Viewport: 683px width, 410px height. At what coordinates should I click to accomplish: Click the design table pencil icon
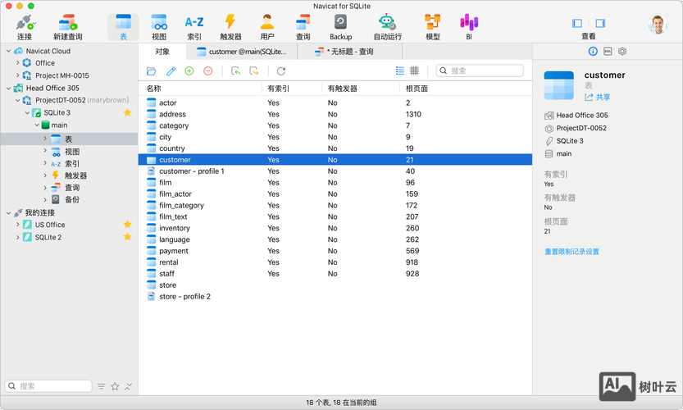171,71
